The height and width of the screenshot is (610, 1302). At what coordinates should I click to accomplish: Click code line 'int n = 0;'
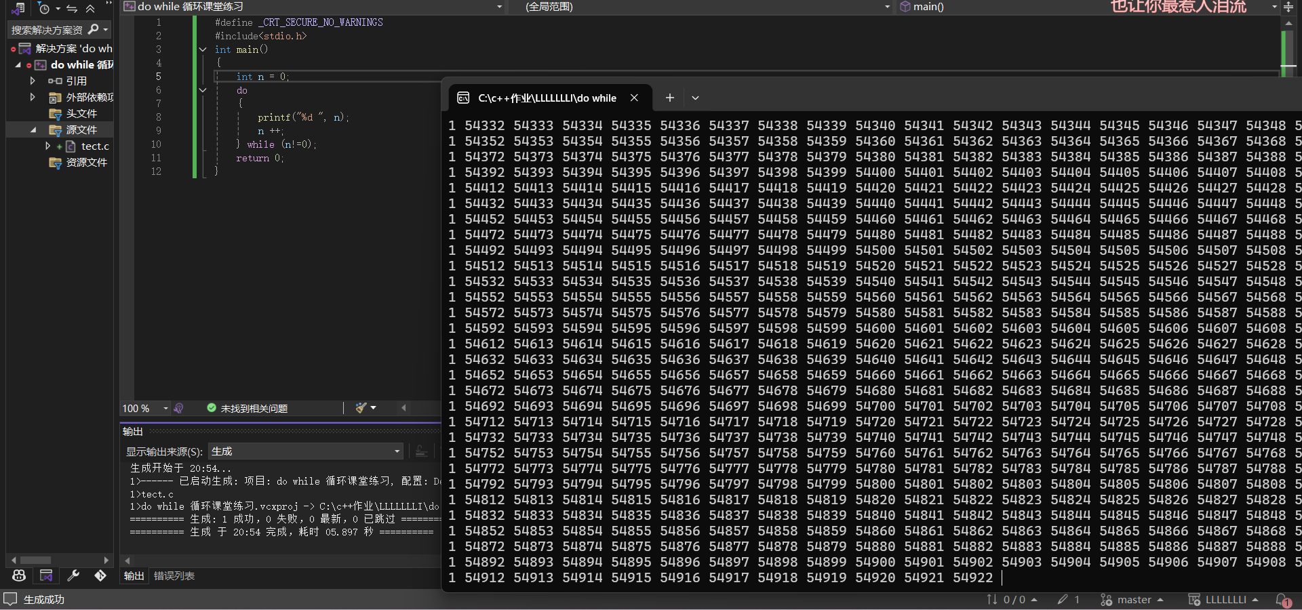click(262, 77)
